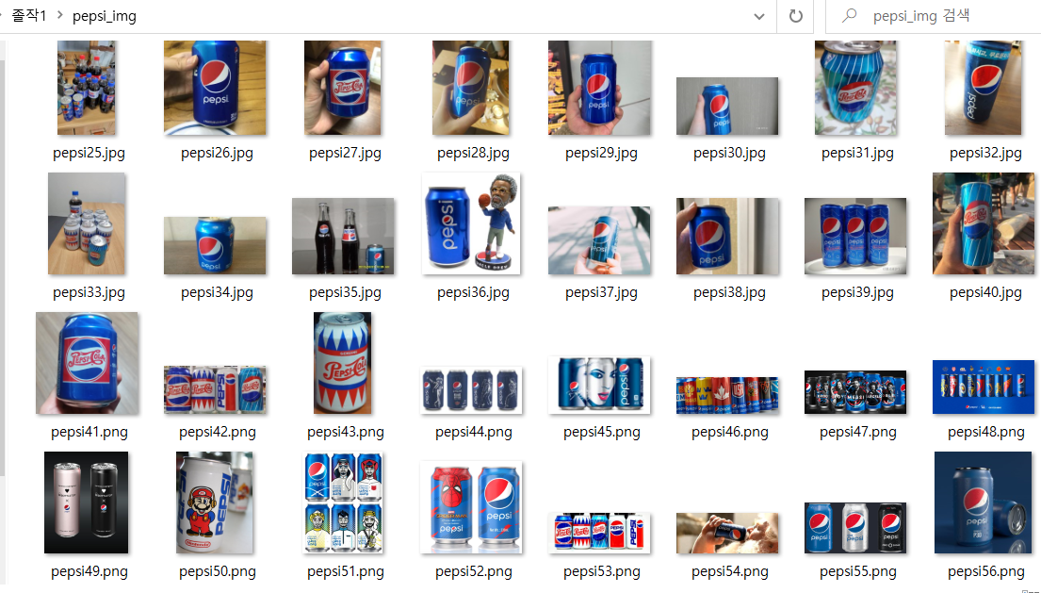Select the pepsi54.png thumbnail

(x=727, y=533)
